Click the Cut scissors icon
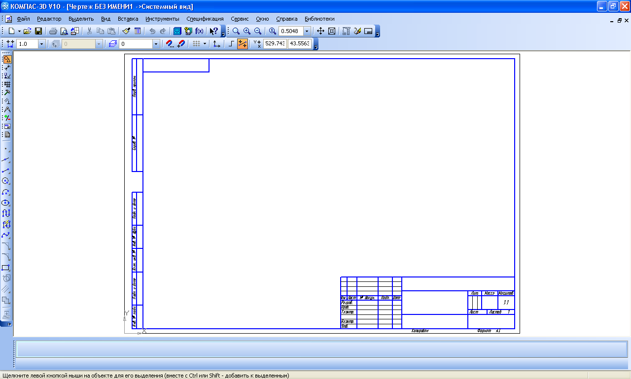This screenshot has width=631, height=379. [89, 31]
